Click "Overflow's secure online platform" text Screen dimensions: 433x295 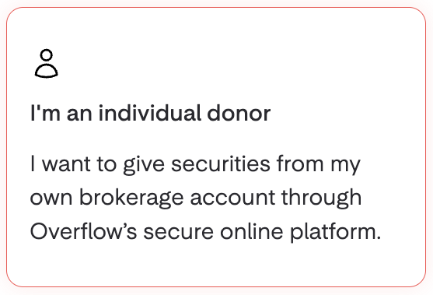click(206, 232)
